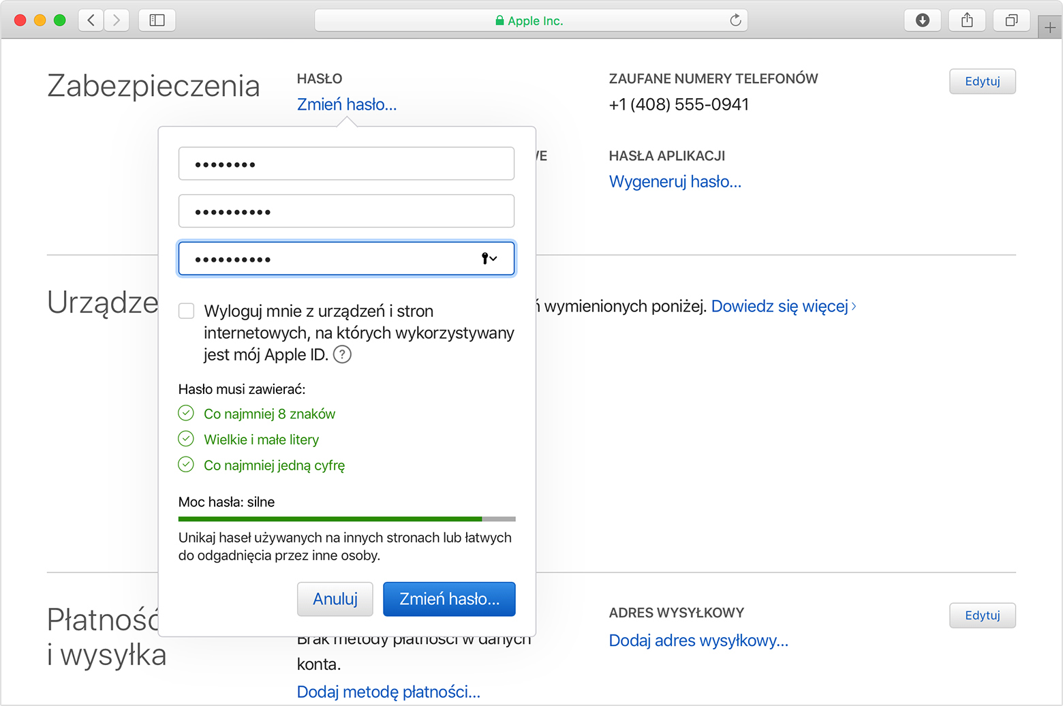
Task: Check 'Wyloguj mnie z urządzeń' checkbox
Action: 186,311
